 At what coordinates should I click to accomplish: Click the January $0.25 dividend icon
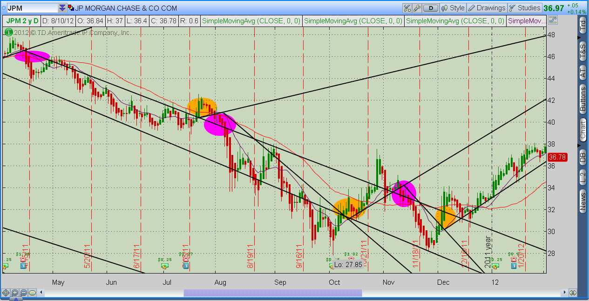[x=495, y=266]
